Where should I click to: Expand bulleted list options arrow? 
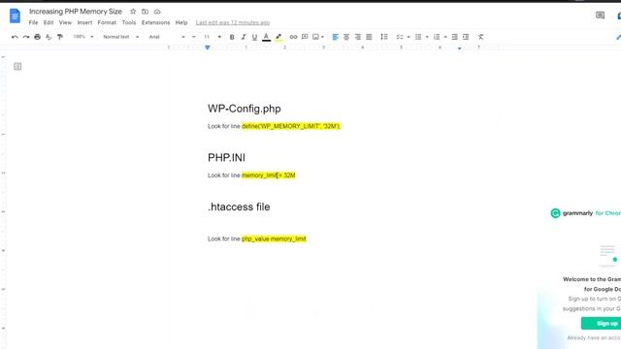tap(427, 37)
